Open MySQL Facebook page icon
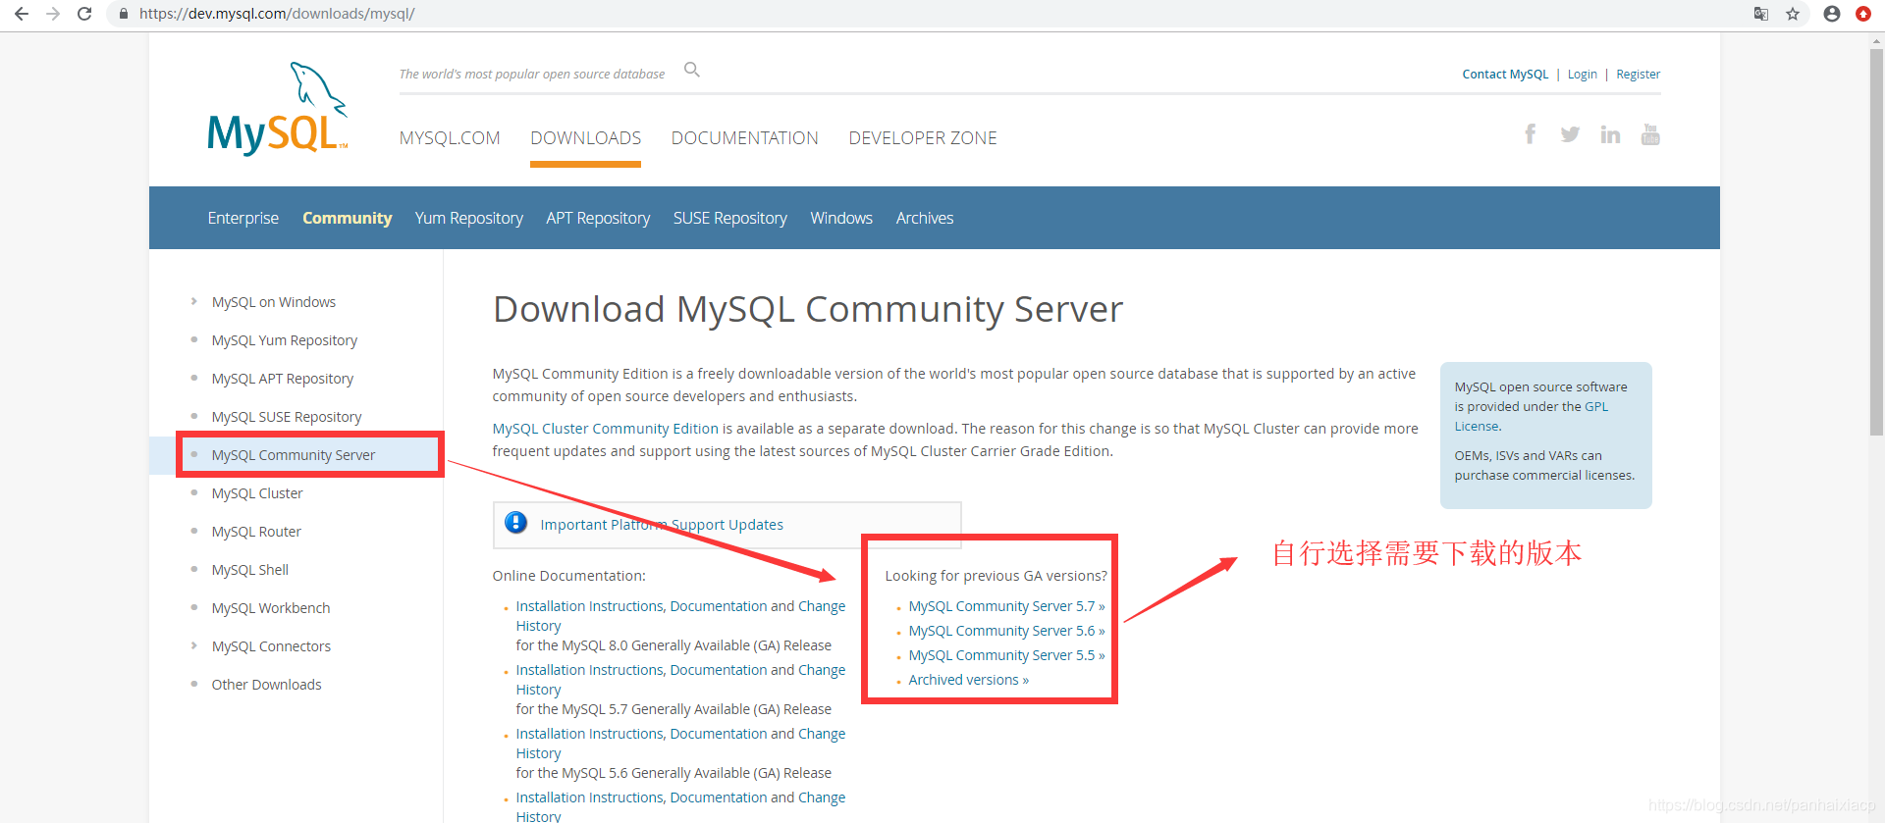This screenshot has height=823, width=1885. pos(1530,134)
